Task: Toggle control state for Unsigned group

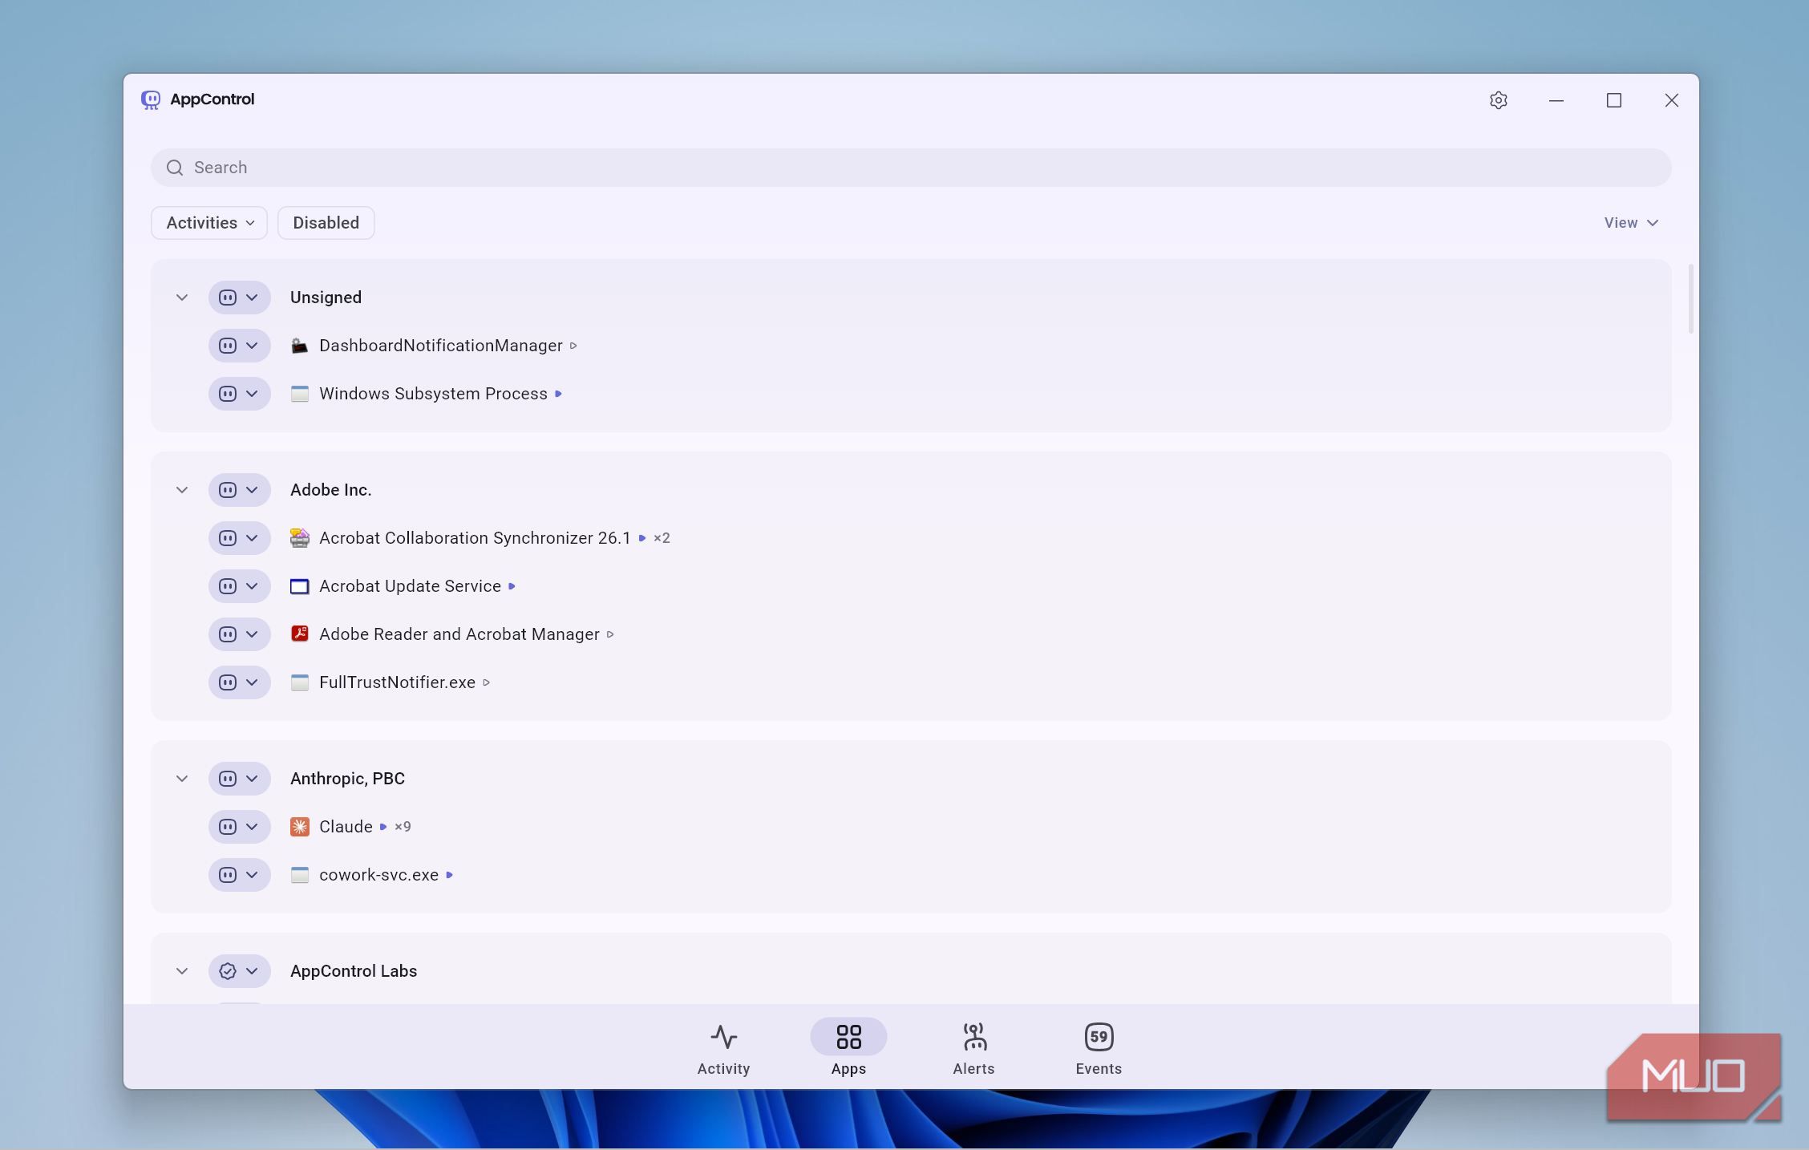Action: 228,298
